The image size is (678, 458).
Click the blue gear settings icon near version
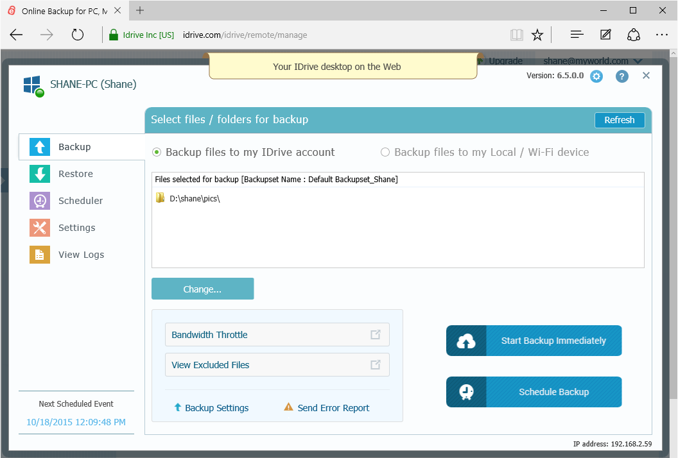pos(596,76)
